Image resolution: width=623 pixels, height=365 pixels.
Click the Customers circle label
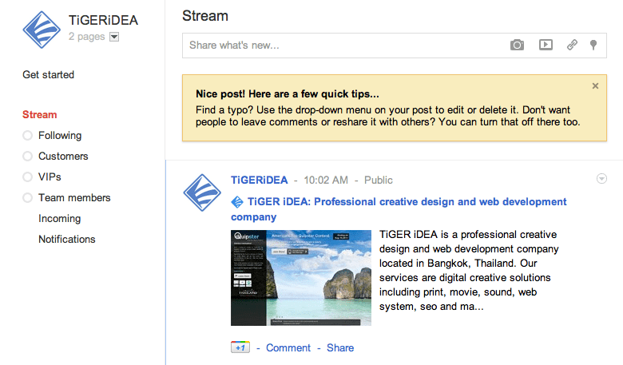(x=63, y=156)
